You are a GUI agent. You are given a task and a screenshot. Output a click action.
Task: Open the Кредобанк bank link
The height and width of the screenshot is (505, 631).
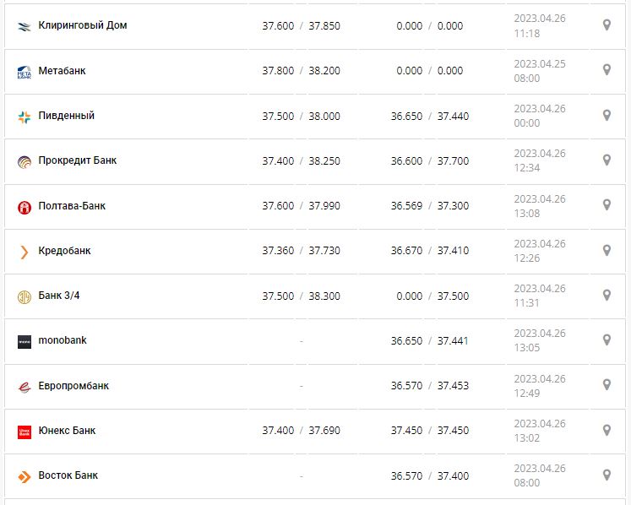point(64,251)
